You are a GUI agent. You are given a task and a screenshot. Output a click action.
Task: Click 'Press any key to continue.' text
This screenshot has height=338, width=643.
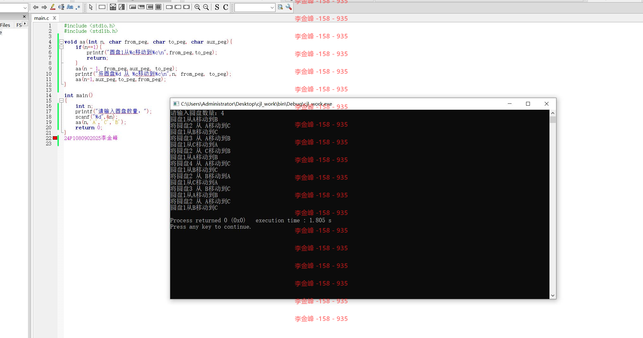pyautogui.click(x=211, y=227)
